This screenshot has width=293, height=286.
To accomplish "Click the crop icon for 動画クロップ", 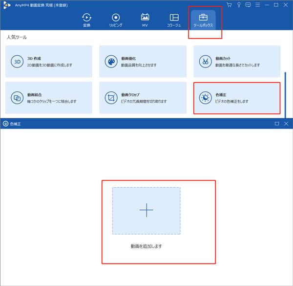I will tap(111, 98).
